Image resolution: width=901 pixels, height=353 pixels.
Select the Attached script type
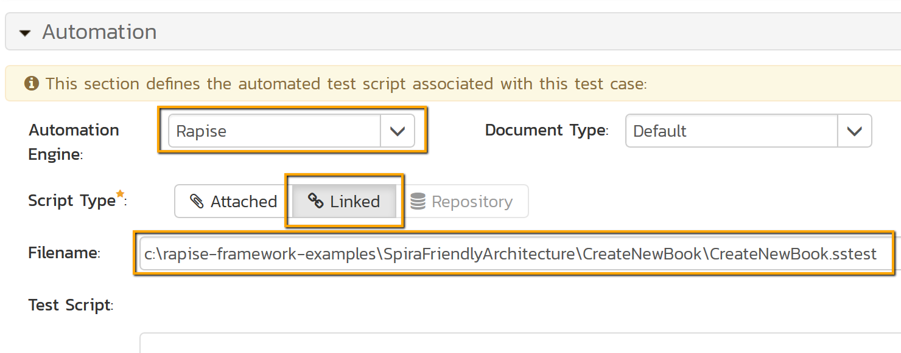pyautogui.click(x=234, y=202)
